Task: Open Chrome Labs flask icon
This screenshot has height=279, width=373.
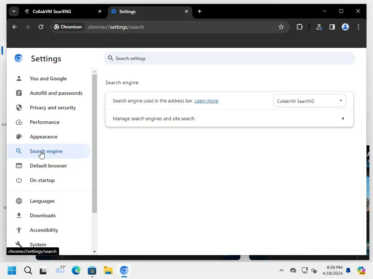Action: (x=319, y=27)
